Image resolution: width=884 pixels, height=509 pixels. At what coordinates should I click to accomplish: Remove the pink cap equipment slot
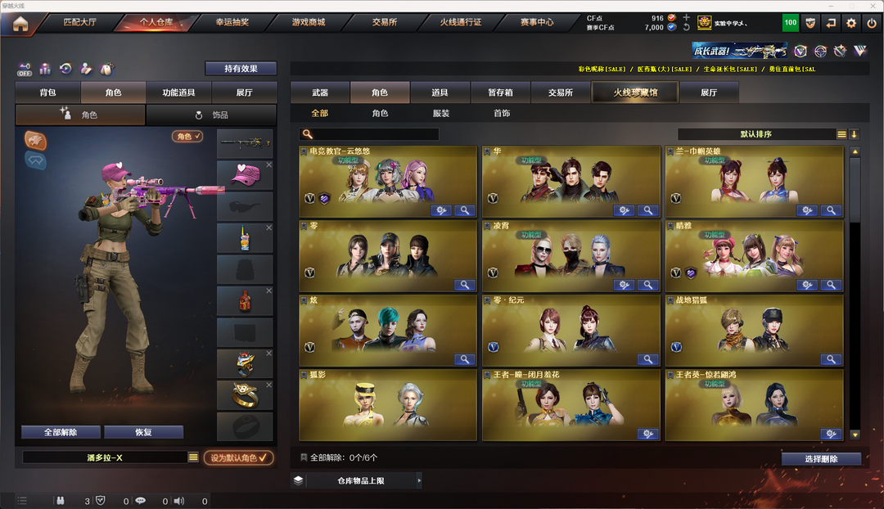coord(269,165)
